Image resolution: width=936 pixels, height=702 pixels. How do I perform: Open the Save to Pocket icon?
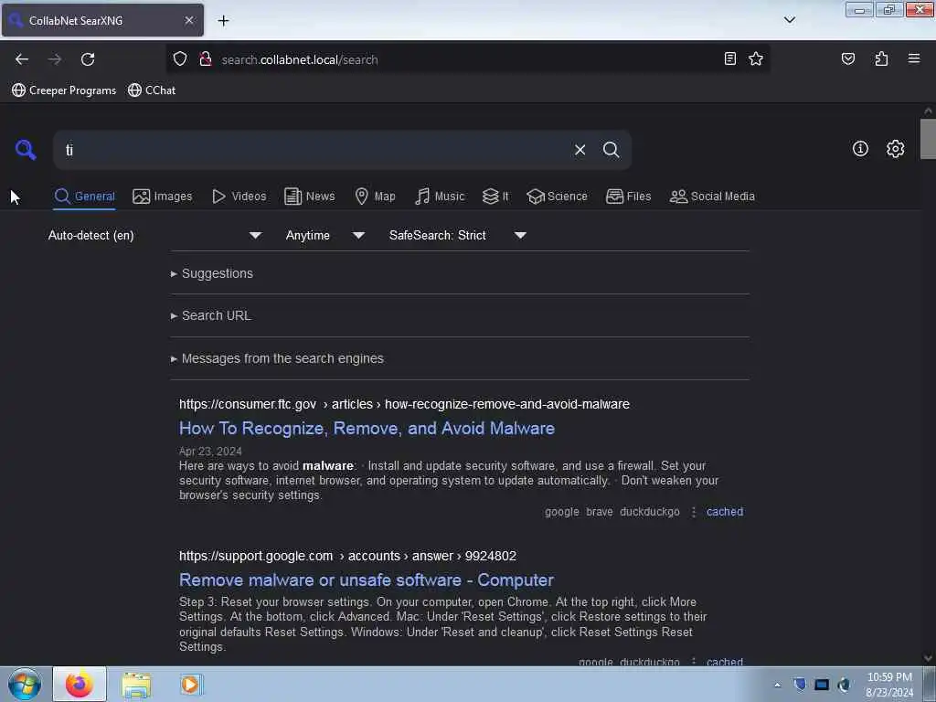click(847, 59)
